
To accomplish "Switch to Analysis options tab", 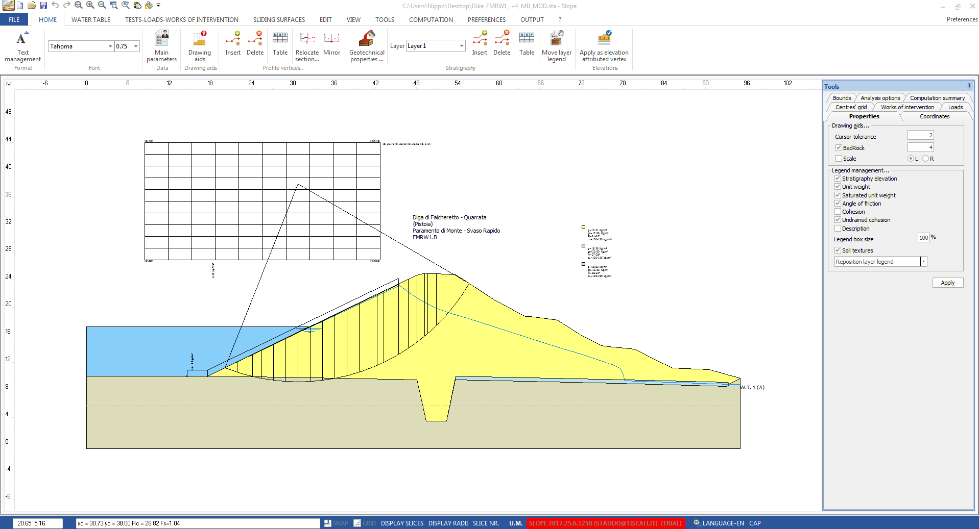I will (880, 98).
